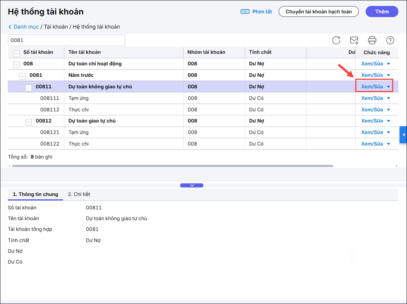
Task: Collapse the 0081 Năm trước tree node
Action: pos(23,76)
